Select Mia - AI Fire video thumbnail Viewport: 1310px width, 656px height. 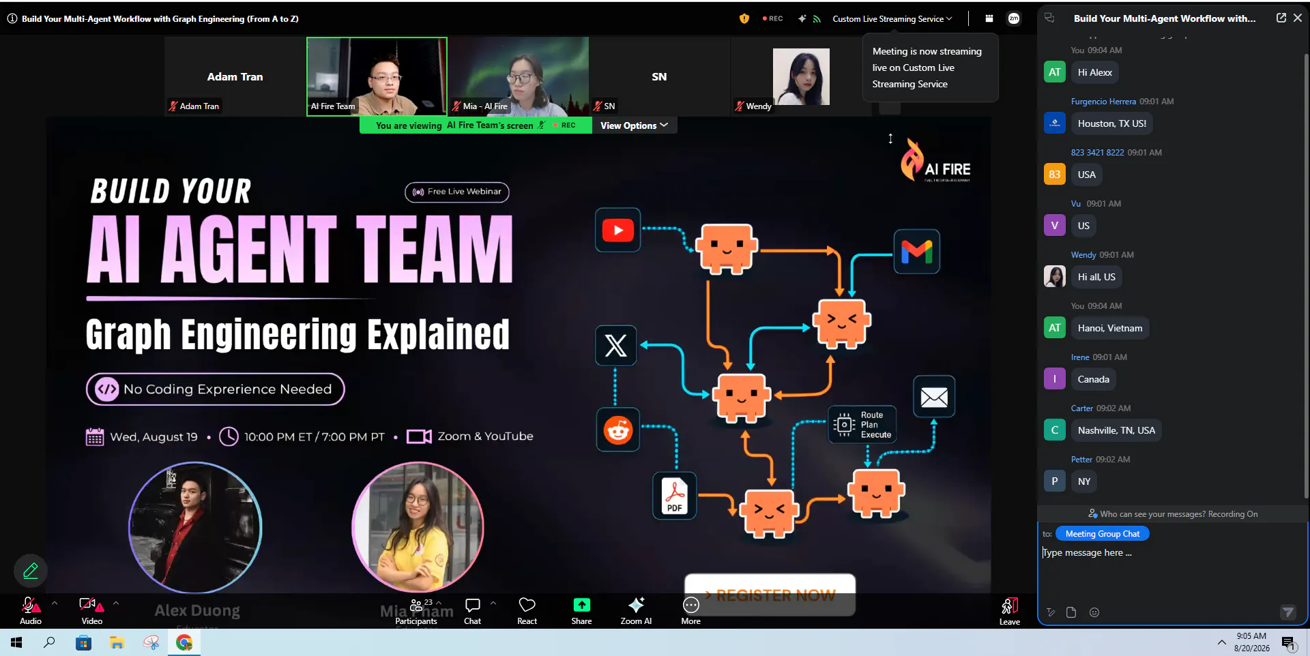(x=519, y=76)
